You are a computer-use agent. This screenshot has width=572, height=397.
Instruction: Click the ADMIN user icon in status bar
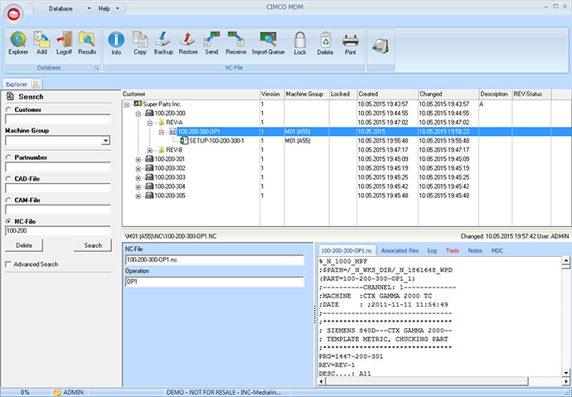click(57, 393)
